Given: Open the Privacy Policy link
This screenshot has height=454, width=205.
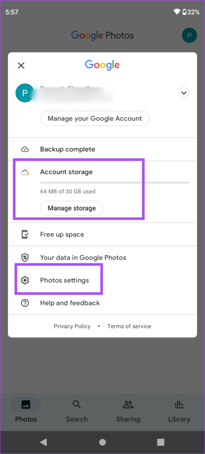Looking at the screenshot, I should tap(72, 326).
